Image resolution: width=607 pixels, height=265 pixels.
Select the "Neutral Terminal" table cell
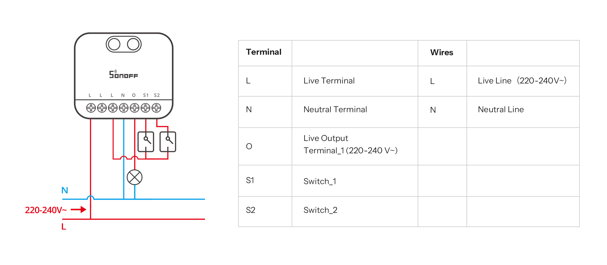(335, 110)
